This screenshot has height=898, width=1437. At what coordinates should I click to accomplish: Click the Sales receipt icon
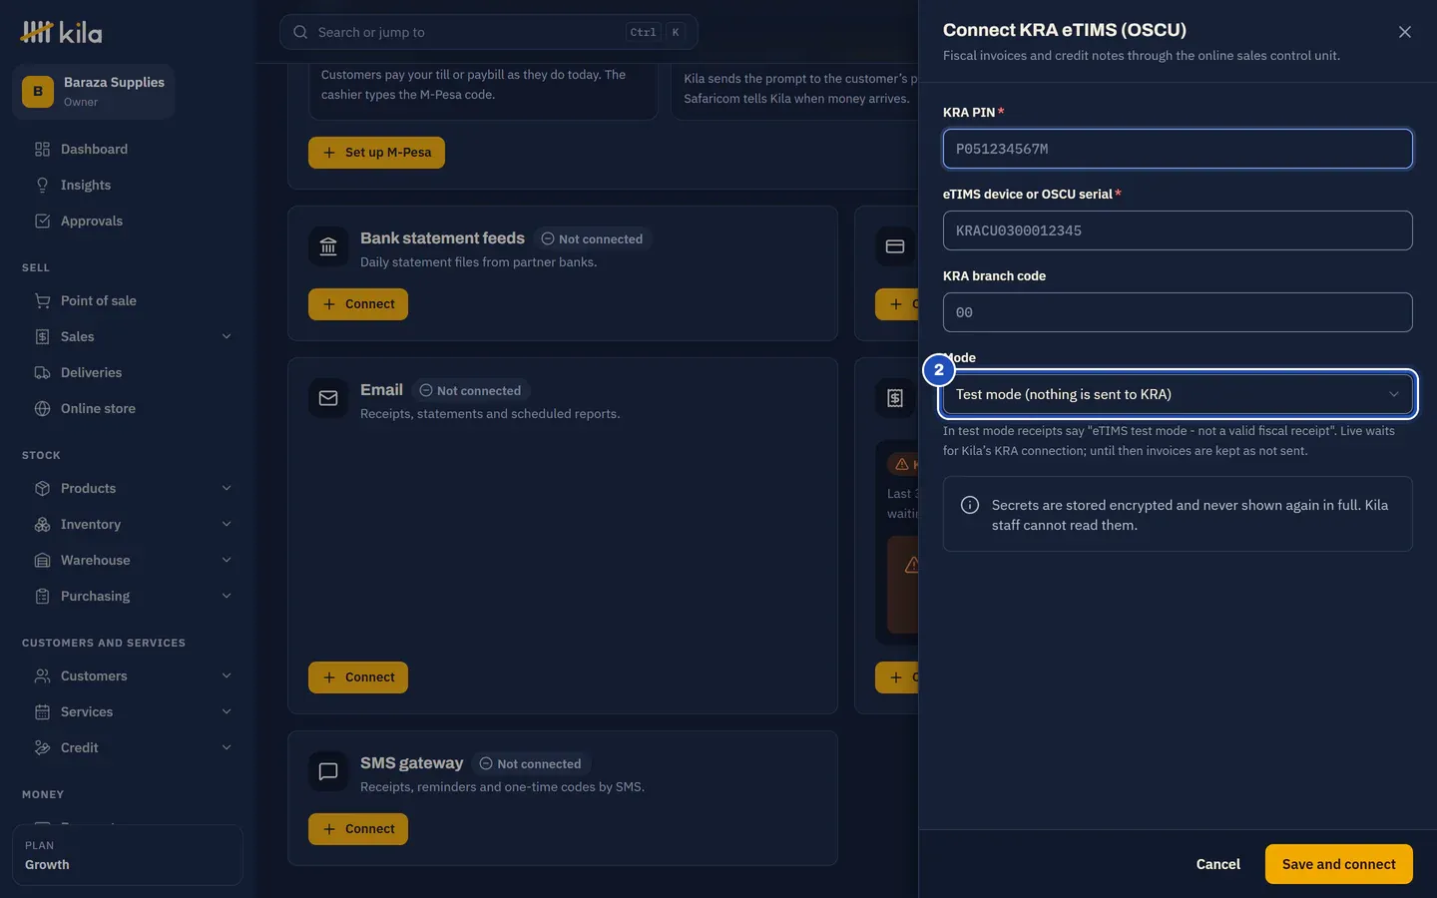(42, 336)
